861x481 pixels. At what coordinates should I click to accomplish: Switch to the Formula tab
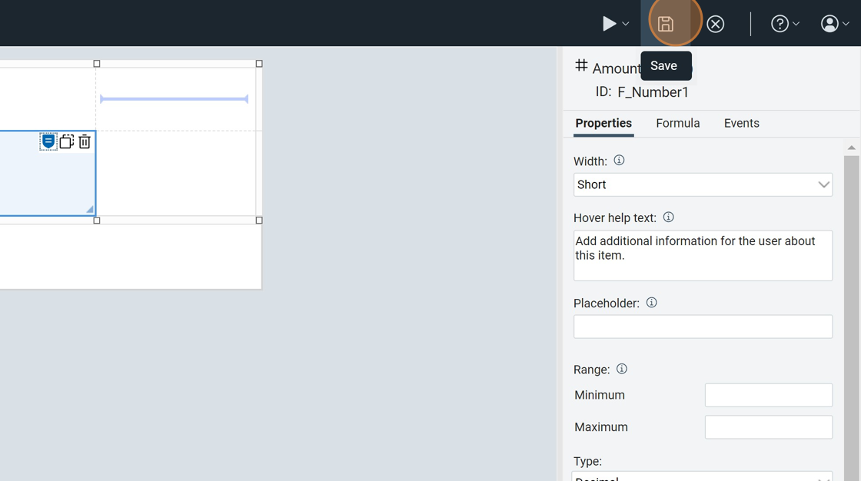677,123
